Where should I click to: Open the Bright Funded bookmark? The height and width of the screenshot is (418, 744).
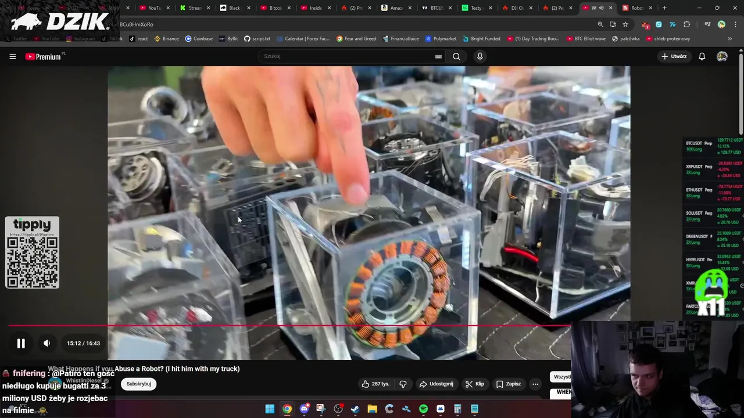click(x=481, y=39)
